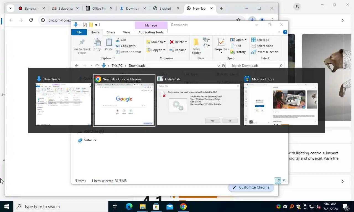Click Windows Security shield in system tray
Image resolution: width=354 pixels, height=212 pixels.
pos(298,206)
